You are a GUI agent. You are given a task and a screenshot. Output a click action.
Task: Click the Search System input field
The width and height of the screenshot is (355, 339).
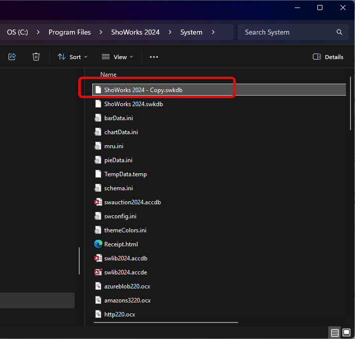click(x=286, y=32)
